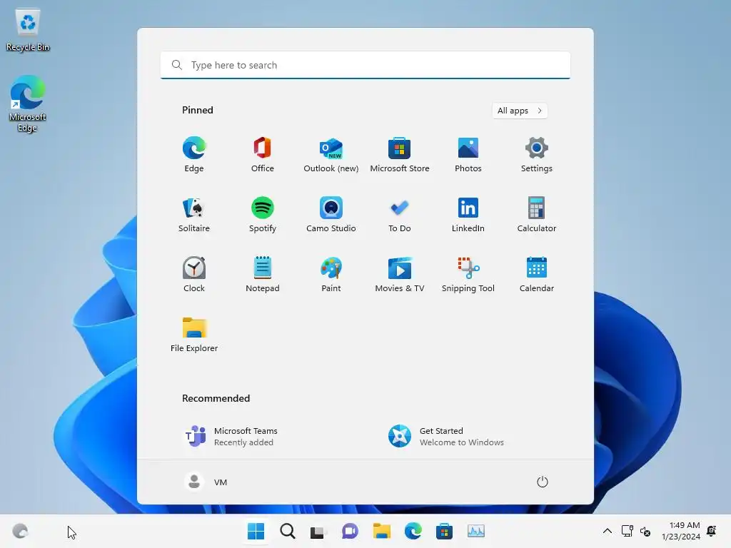The image size is (731, 548).
Task: Launch Solitaire game
Action: pos(194,215)
